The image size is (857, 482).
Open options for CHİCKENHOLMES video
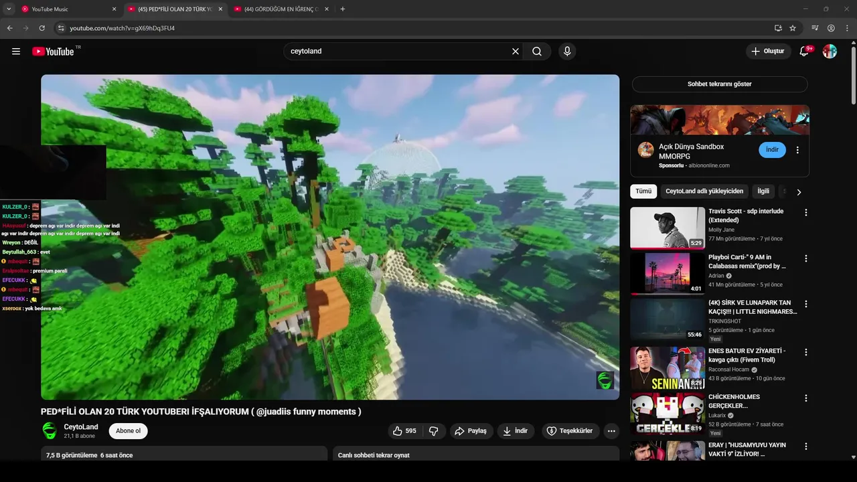(x=806, y=398)
